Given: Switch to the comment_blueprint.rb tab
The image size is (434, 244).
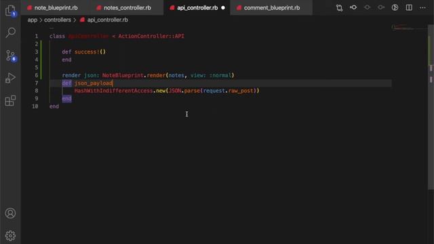Looking at the screenshot, I should coord(271,7).
